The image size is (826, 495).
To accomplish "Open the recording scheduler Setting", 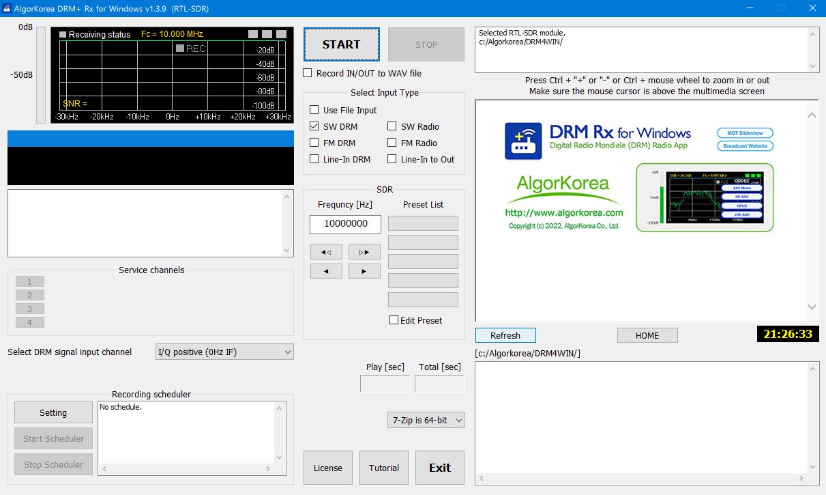I will click(53, 412).
